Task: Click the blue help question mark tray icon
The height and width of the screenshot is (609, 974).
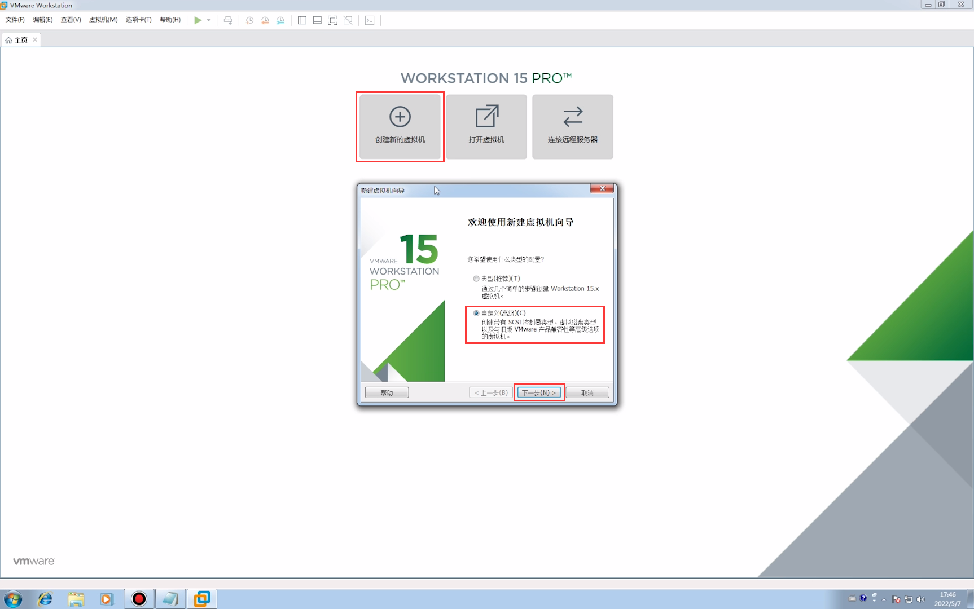Action: pos(863,598)
